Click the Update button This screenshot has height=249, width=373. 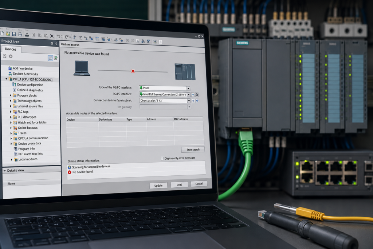click(158, 186)
